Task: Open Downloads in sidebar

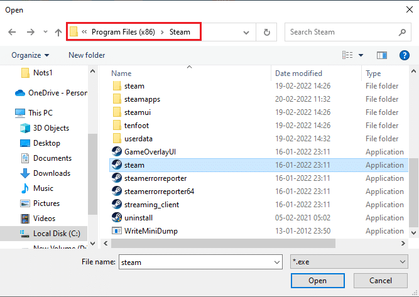Action: tap(45, 173)
